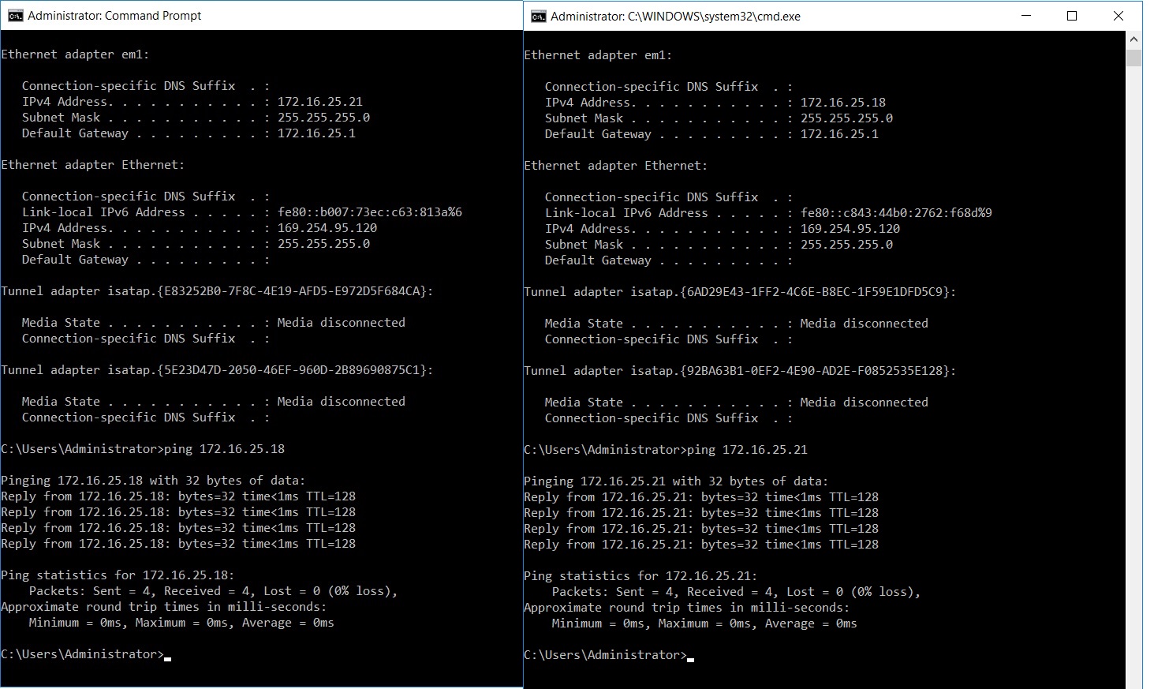
Task: Click IPv6 address fe80::b007:73ec:c63:813a%6
Action: click(370, 212)
